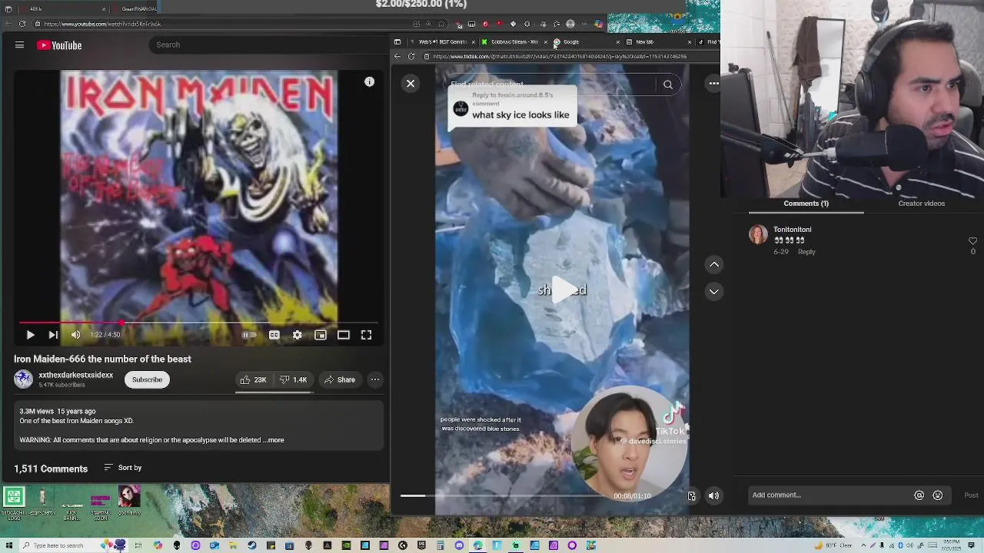Like the Iron Maiden video
This screenshot has width=984, height=553.
click(253, 379)
